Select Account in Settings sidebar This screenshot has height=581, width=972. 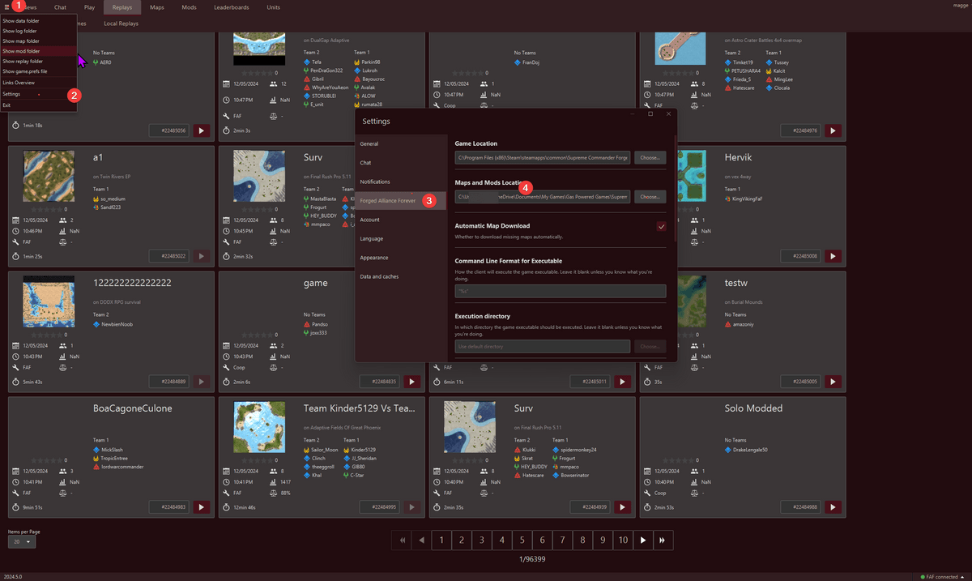tap(401, 220)
